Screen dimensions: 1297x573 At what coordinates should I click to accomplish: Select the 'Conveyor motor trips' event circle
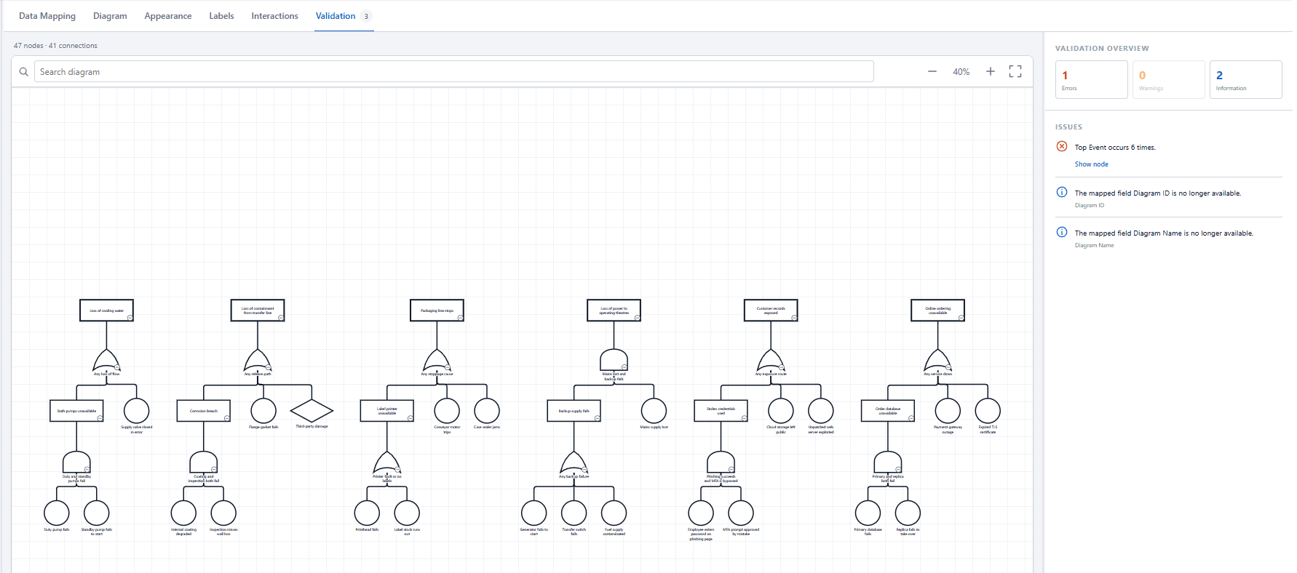tap(447, 411)
